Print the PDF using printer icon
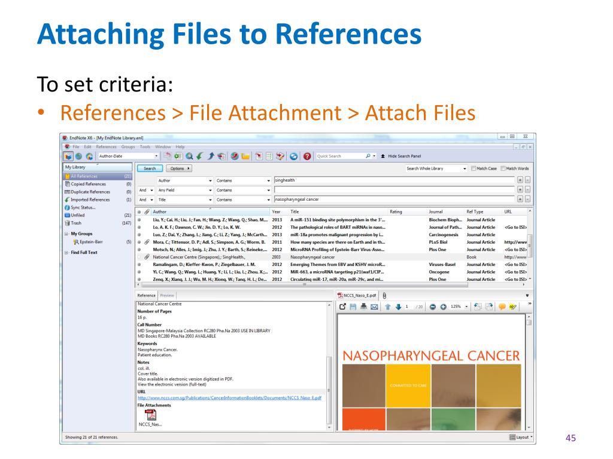This screenshot has height=459, width=613. (x=363, y=307)
